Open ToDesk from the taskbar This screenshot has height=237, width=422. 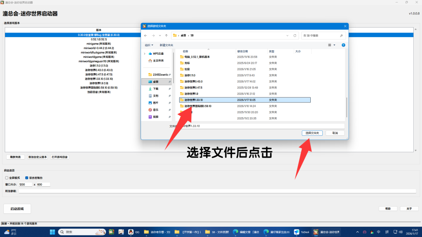(302, 232)
